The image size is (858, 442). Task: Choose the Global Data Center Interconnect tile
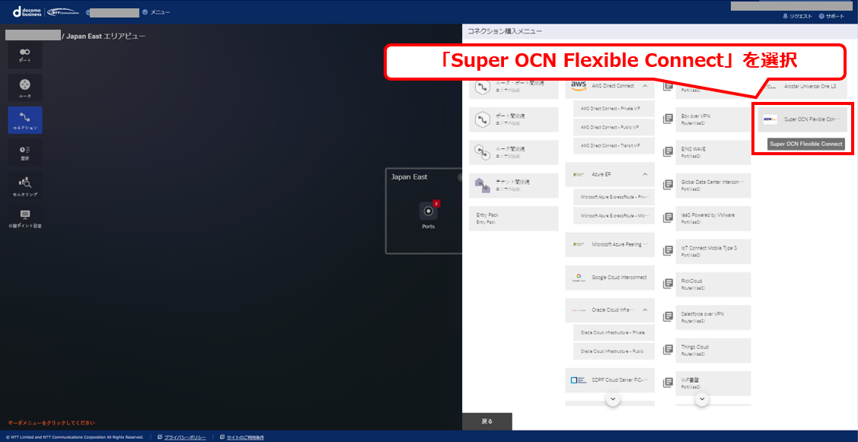713,185
